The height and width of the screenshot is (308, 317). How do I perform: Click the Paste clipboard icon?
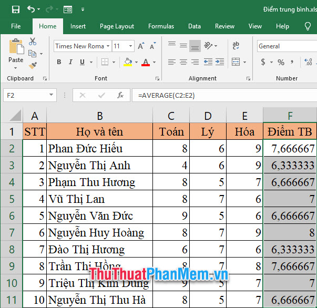[16, 46]
